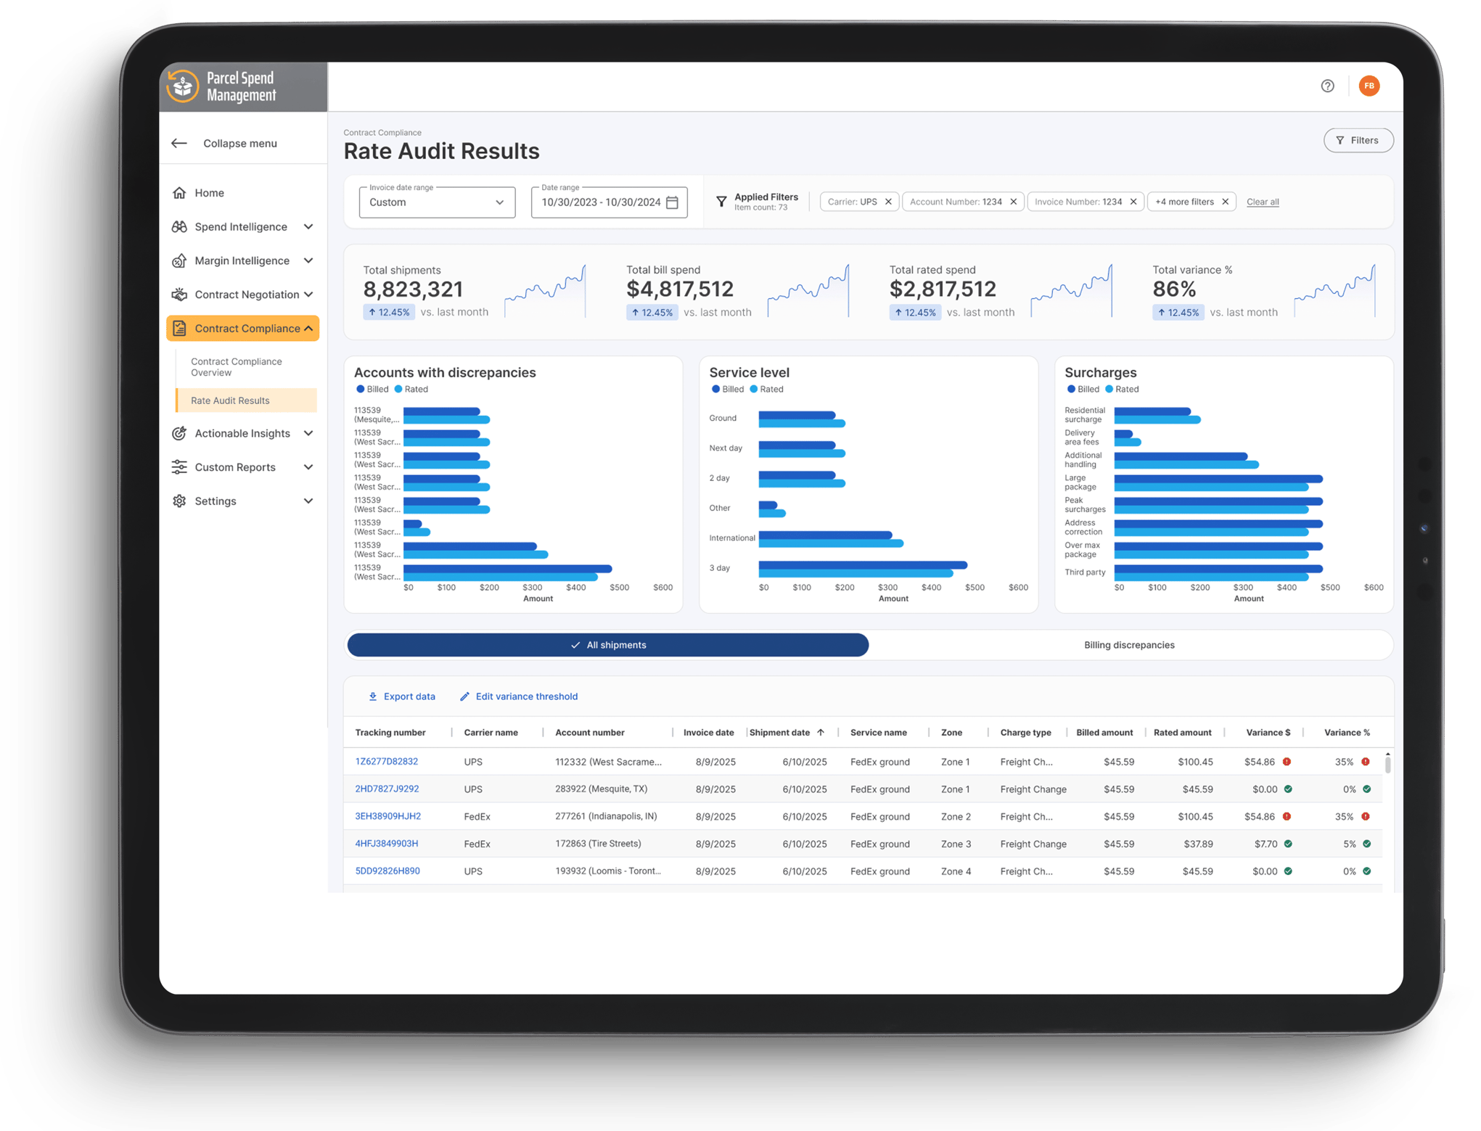Open Contract Compliance Overview page
Viewport: 1481px width, 1131px height.
pos(236,367)
